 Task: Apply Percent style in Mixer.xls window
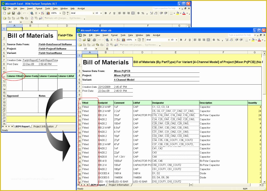tap(218, 40)
